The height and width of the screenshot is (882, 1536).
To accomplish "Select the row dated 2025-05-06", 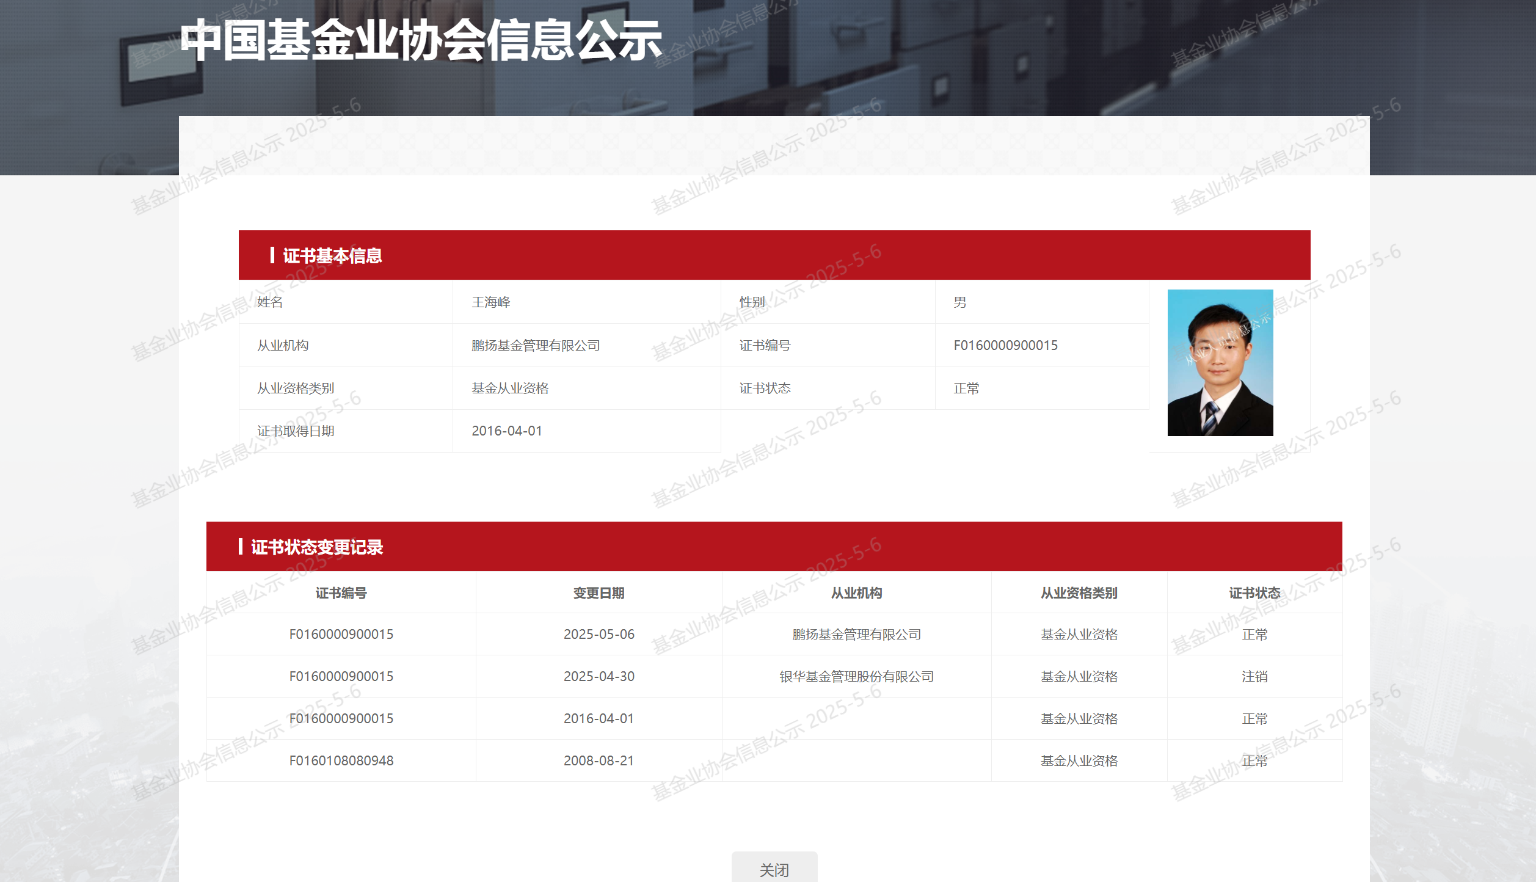I will pyautogui.click(x=599, y=634).
